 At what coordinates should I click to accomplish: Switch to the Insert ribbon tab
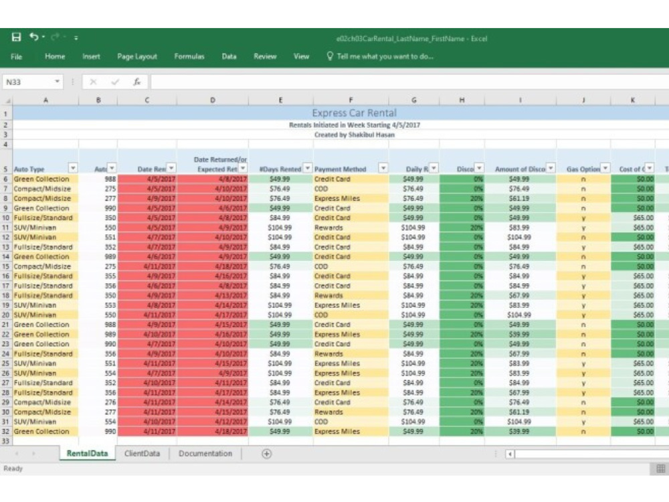(91, 56)
